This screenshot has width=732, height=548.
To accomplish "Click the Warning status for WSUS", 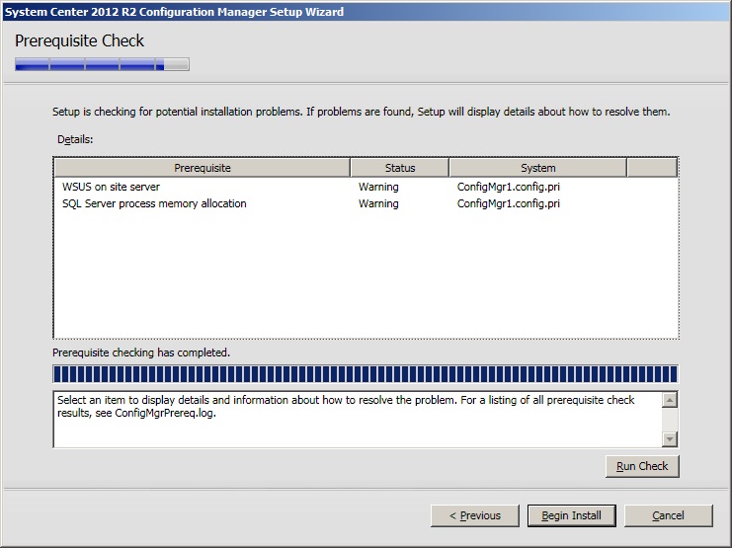I will point(378,187).
